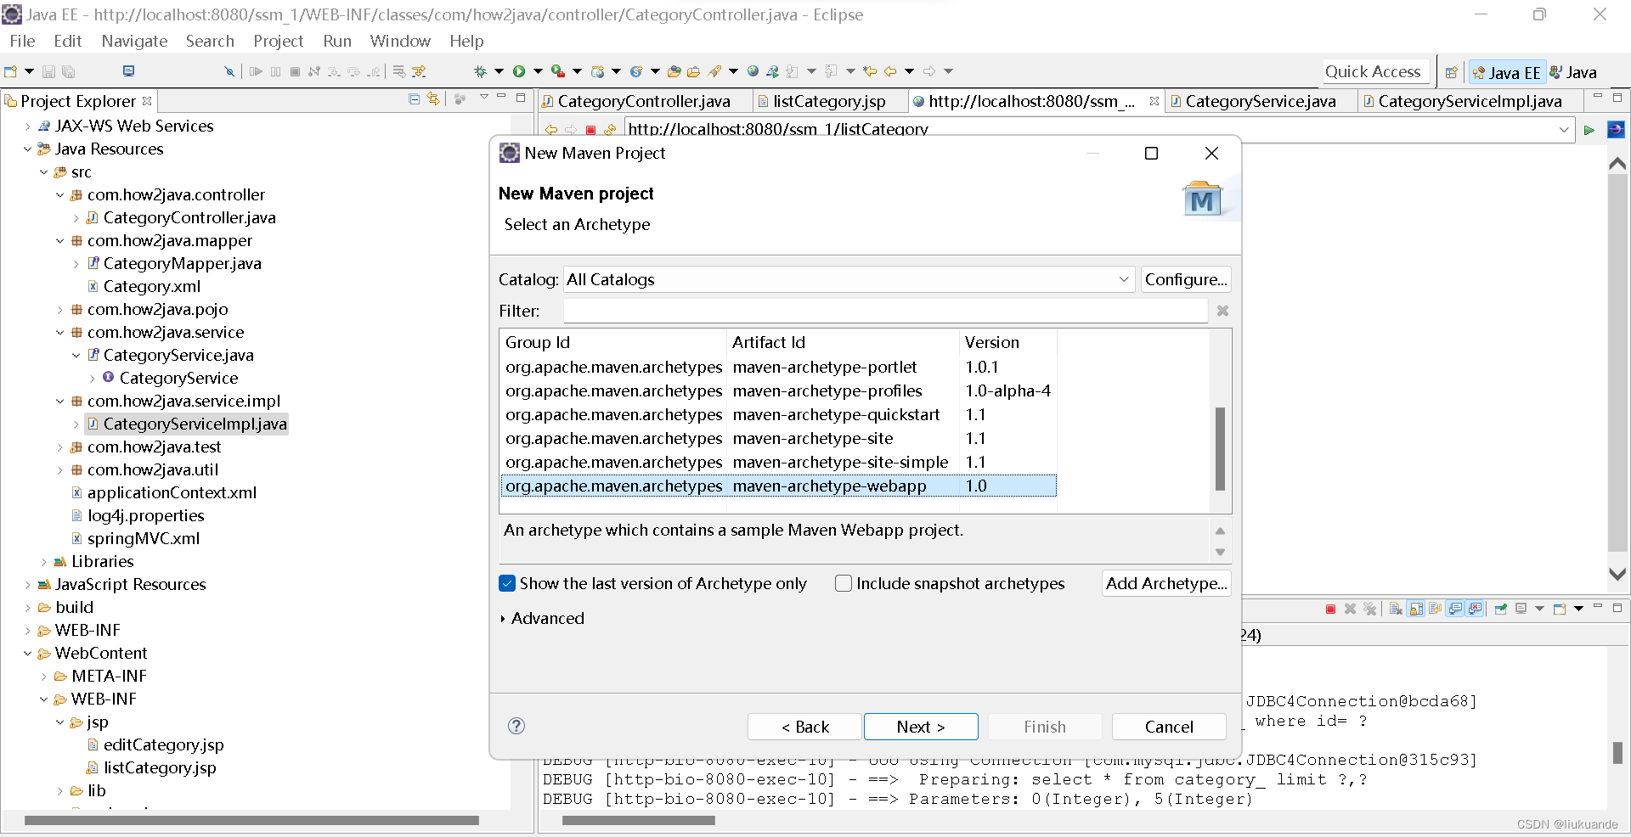Viewport: 1631px width, 837px height.
Task: Select applicationContext.xml in Project Explorer
Action: coord(172,493)
